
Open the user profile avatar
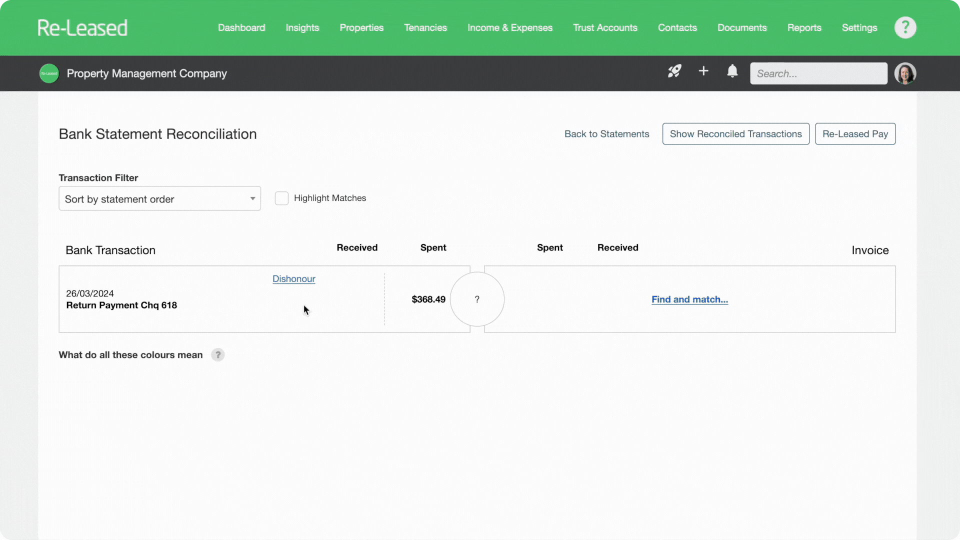click(905, 73)
